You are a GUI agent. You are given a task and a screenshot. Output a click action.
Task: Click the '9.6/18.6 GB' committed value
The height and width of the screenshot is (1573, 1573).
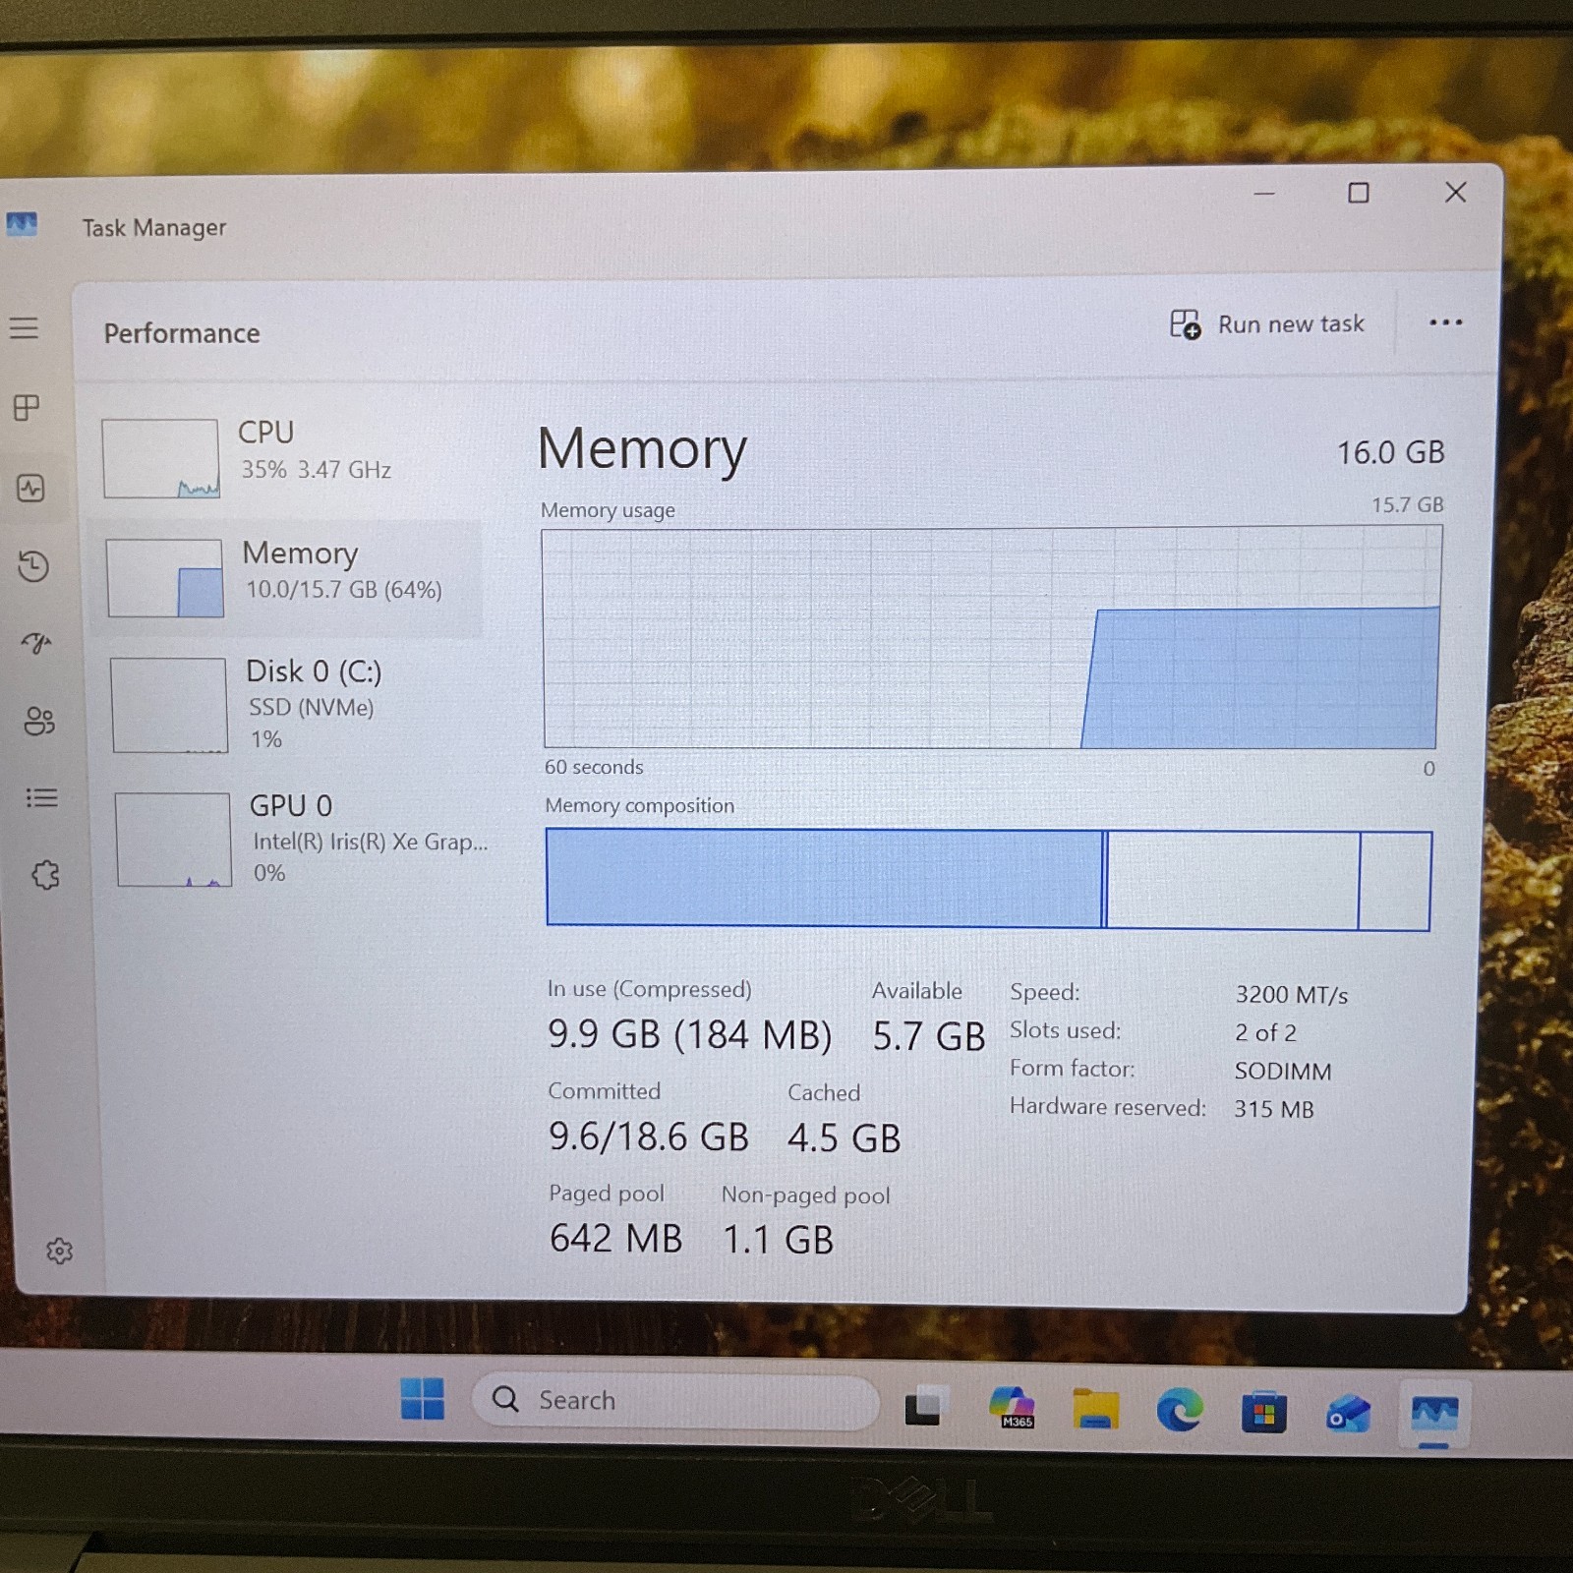tap(648, 1136)
